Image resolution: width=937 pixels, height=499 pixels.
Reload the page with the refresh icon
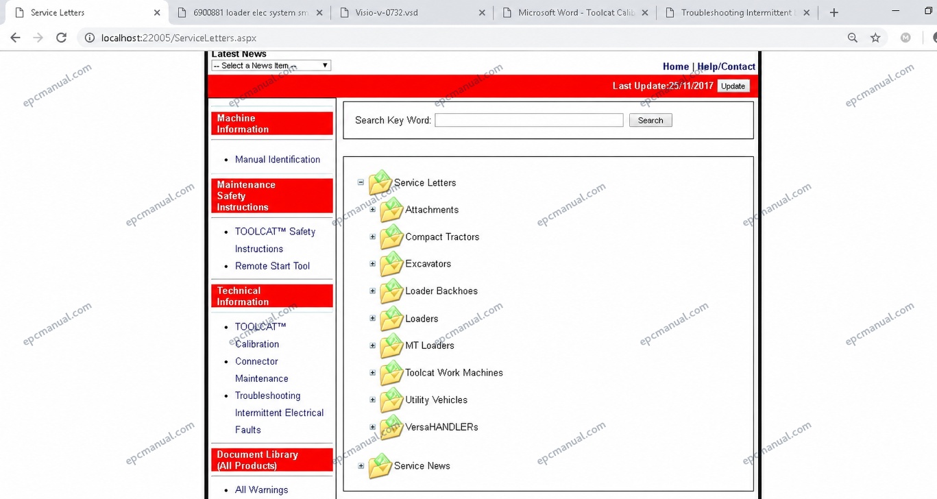tap(62, 38)
